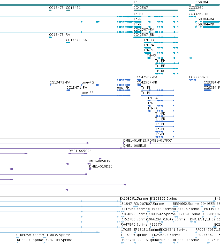Viewport: 220px width, 244px height.
Task: Open clone DME1-005C04
Action: pos(80,151)
